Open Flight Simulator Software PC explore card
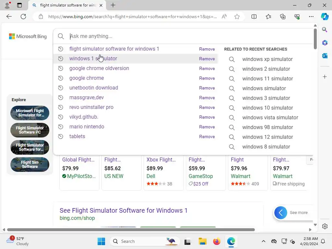The height and width of the screenshot is (249, 332). [30, 130]
